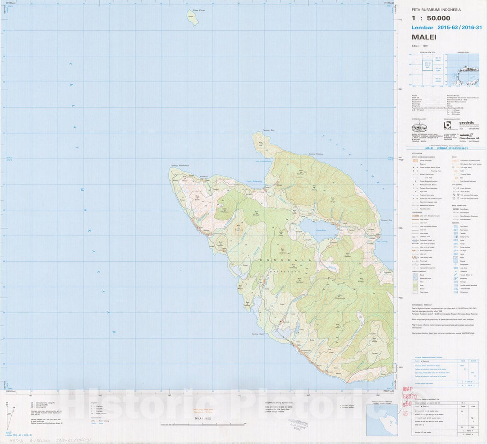Click the 1 : 50.000 scale heading
Image resolution: width=487 pixels, height=444 pixels.
click(x=431, y=18)
